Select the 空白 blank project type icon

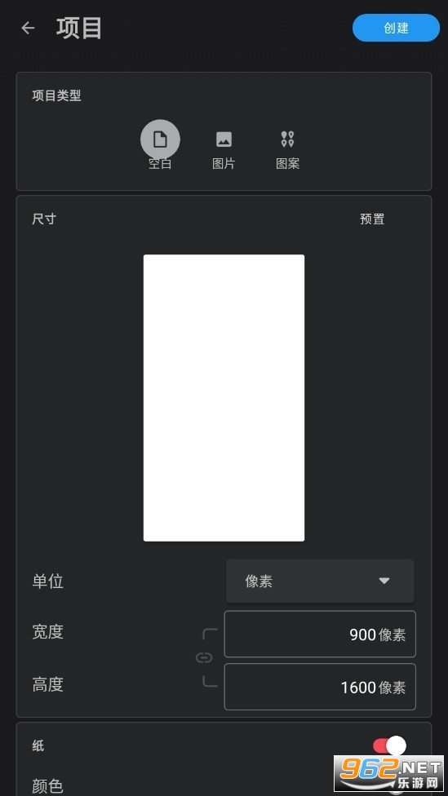tap(160, 139)
